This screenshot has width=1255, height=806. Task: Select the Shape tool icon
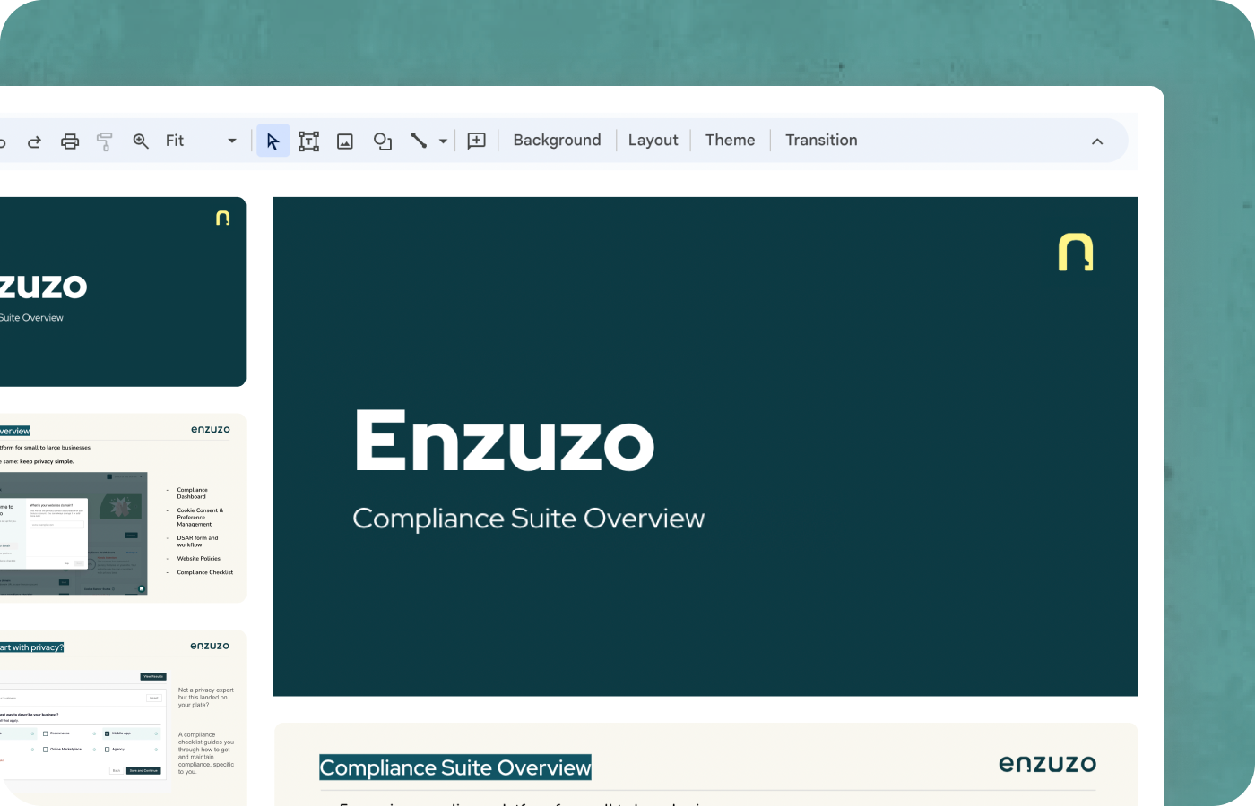(383, 141)
